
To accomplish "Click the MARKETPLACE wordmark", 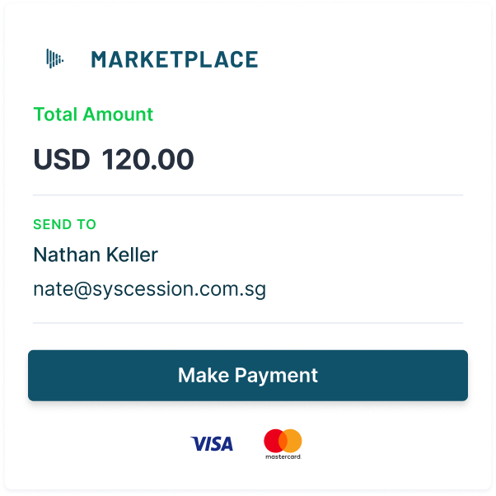I will point(174,59).
